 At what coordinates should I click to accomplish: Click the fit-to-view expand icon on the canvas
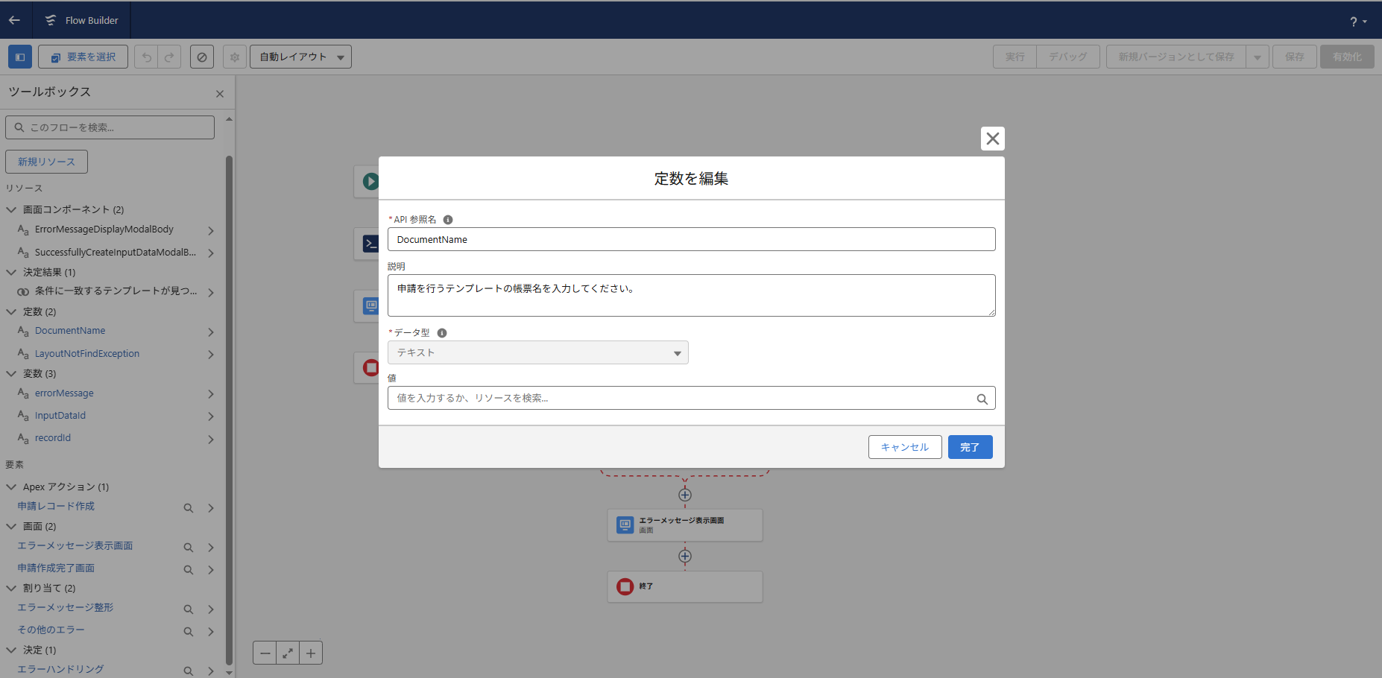coord(288,653)
